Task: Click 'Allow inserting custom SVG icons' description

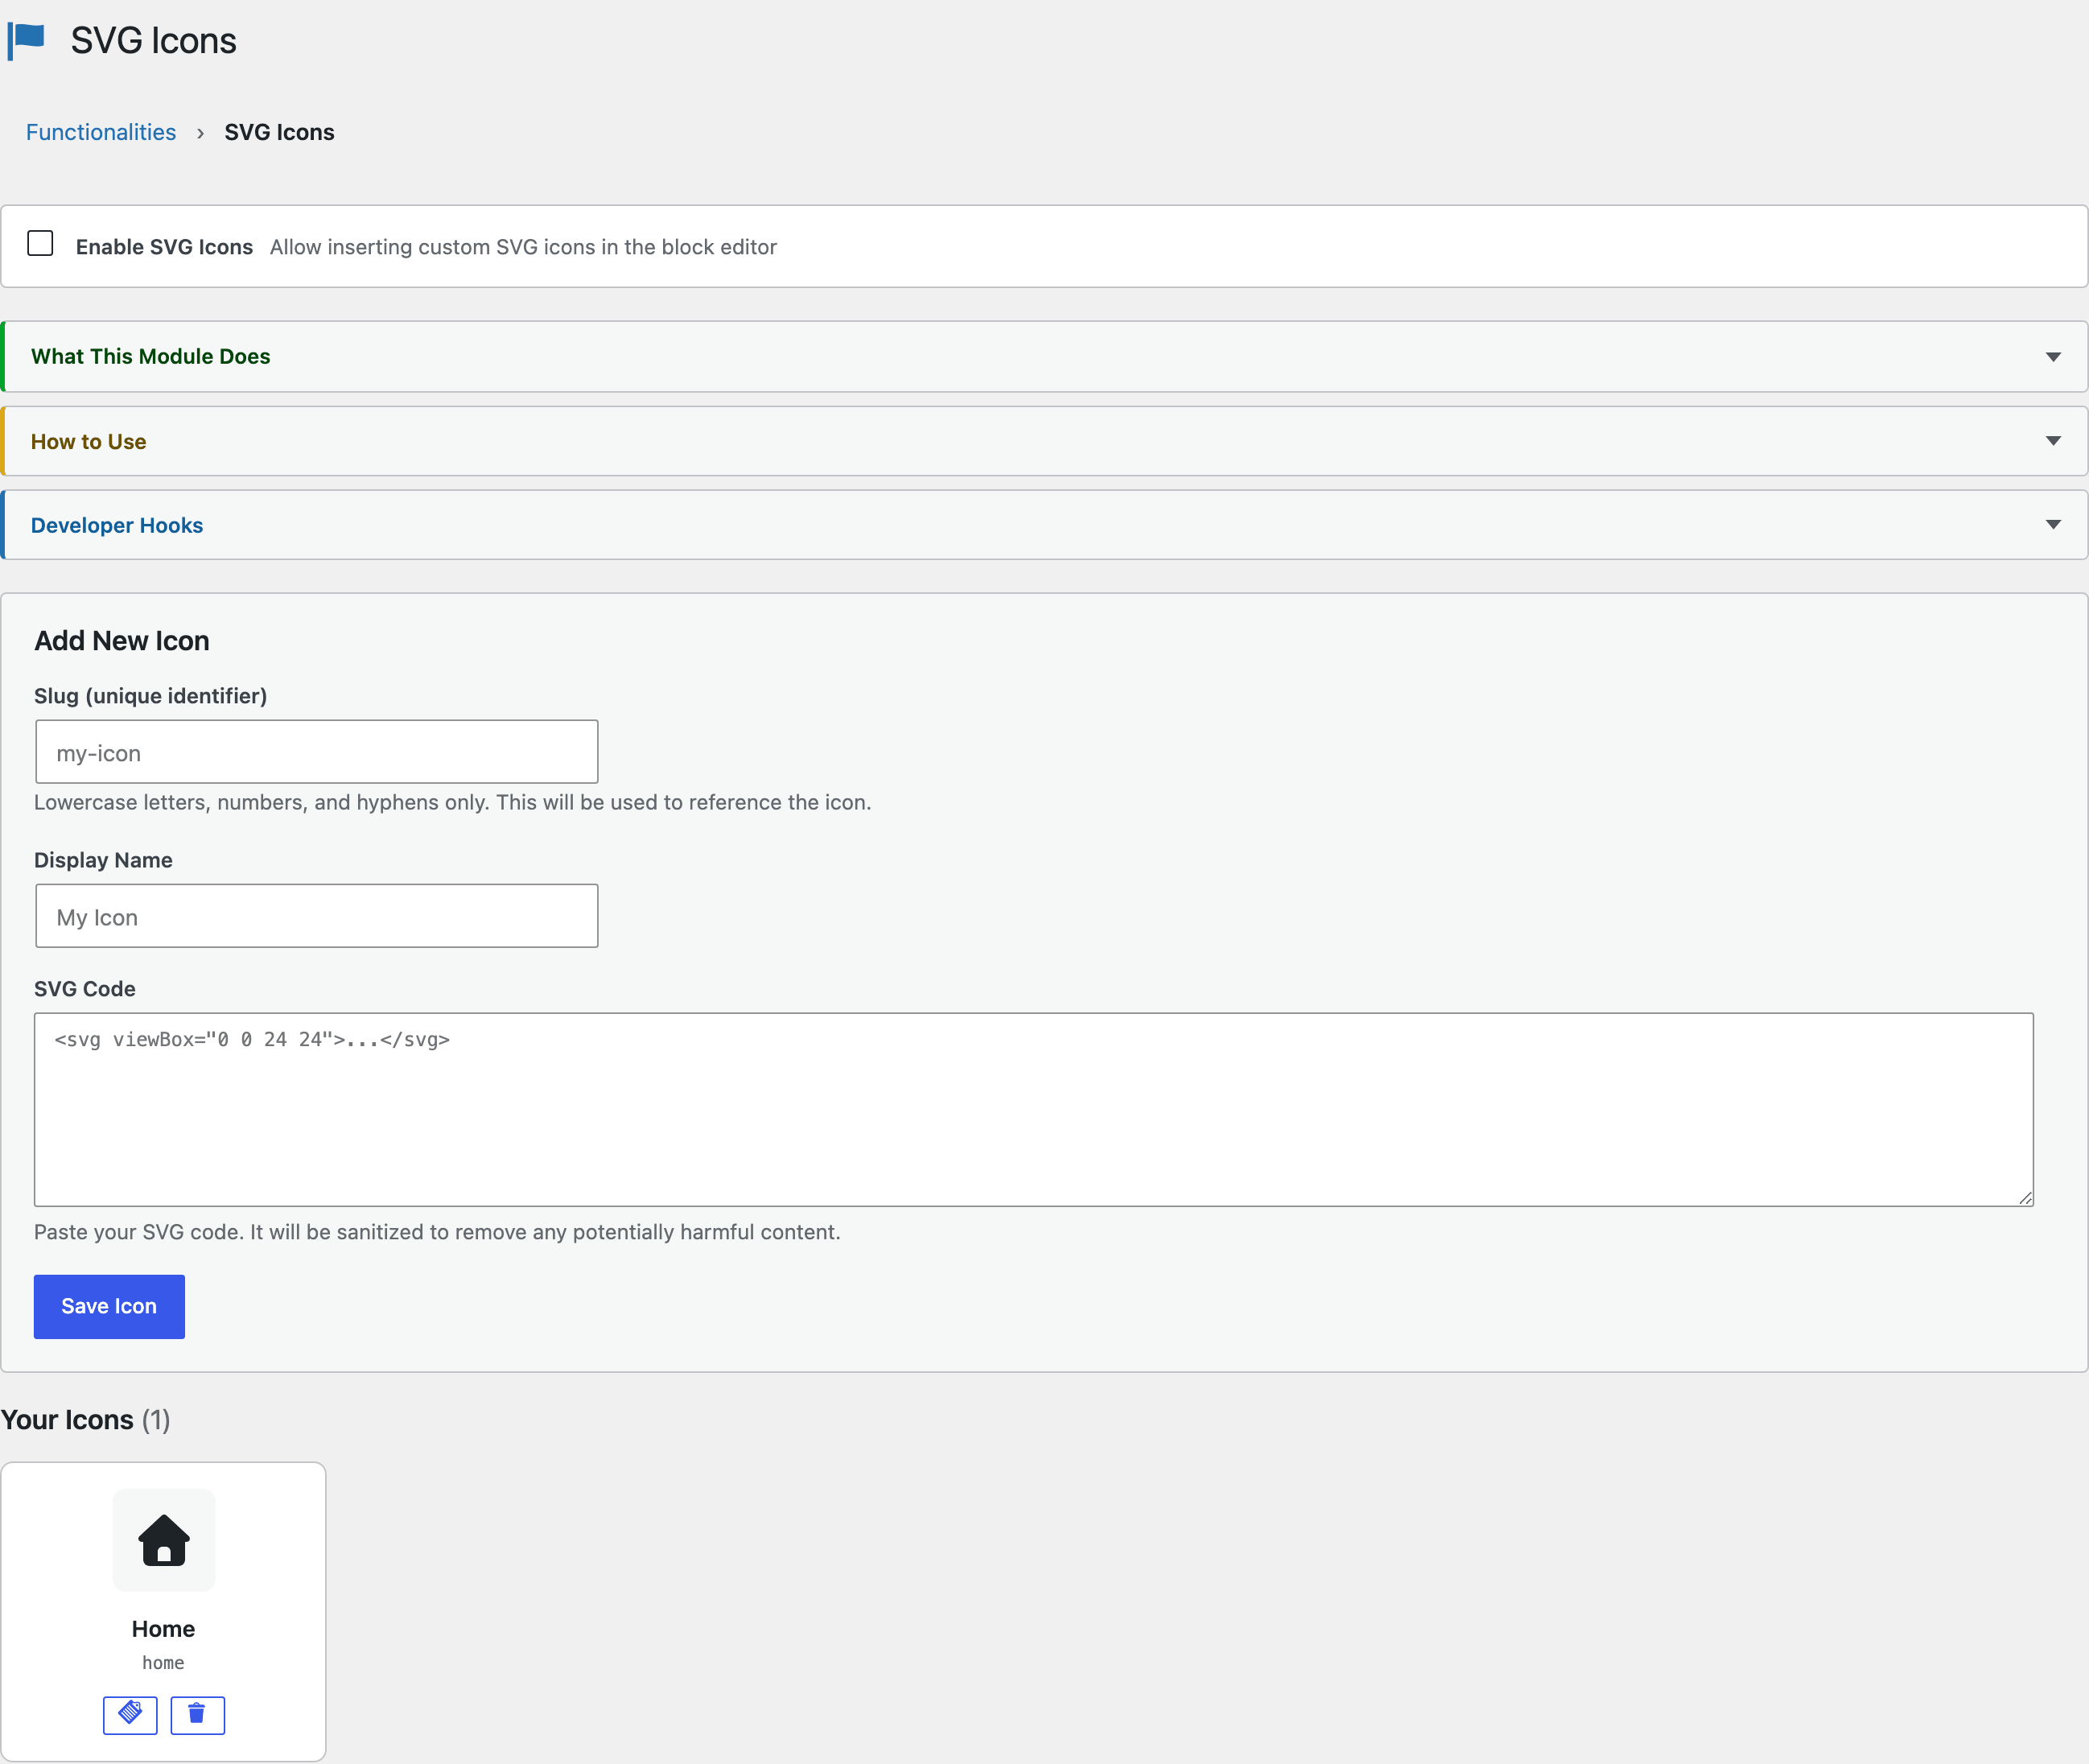Action: [x=523, y=247]
